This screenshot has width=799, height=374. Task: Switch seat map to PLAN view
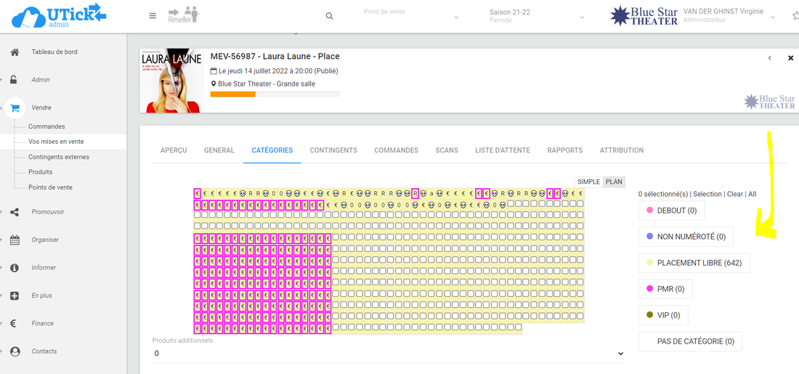(x=615, y=182)
